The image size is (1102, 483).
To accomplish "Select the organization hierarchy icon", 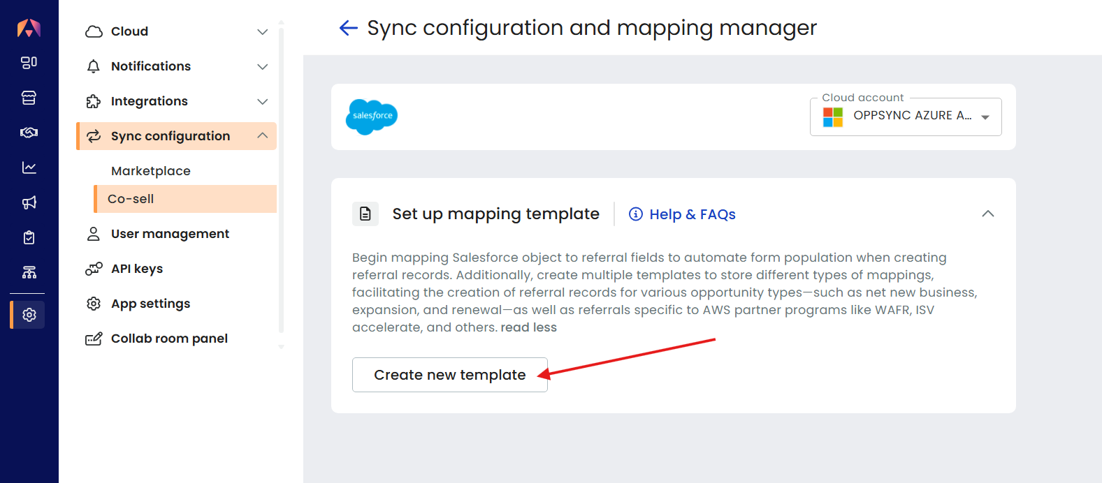I will [29, 272].
